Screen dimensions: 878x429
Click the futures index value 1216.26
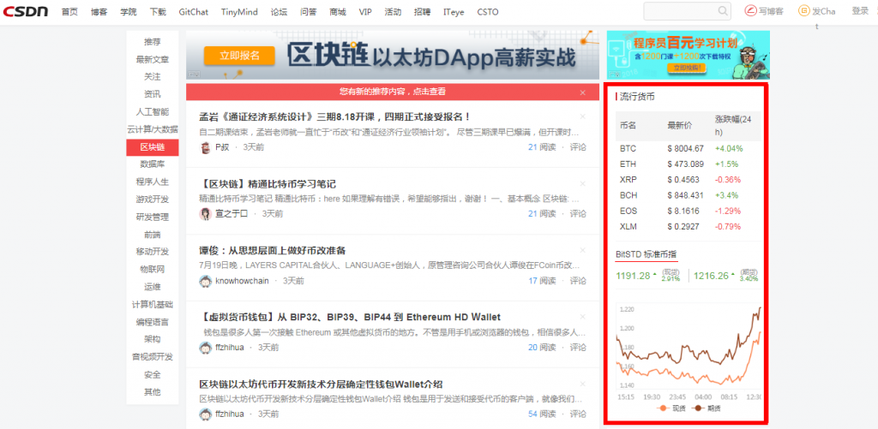711,275
